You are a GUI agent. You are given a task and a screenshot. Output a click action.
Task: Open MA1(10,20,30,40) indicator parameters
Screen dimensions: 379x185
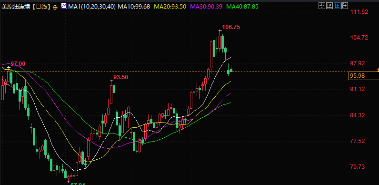[x=92, y=7]
